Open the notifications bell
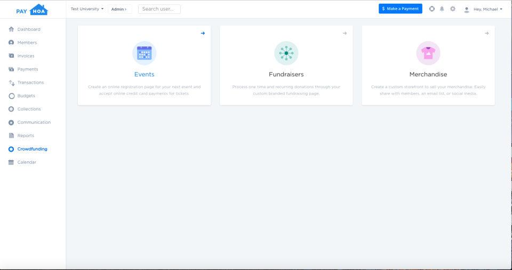The width and height of the screenshot is (512, 270). pyautogui.click(x=442, y=9)
